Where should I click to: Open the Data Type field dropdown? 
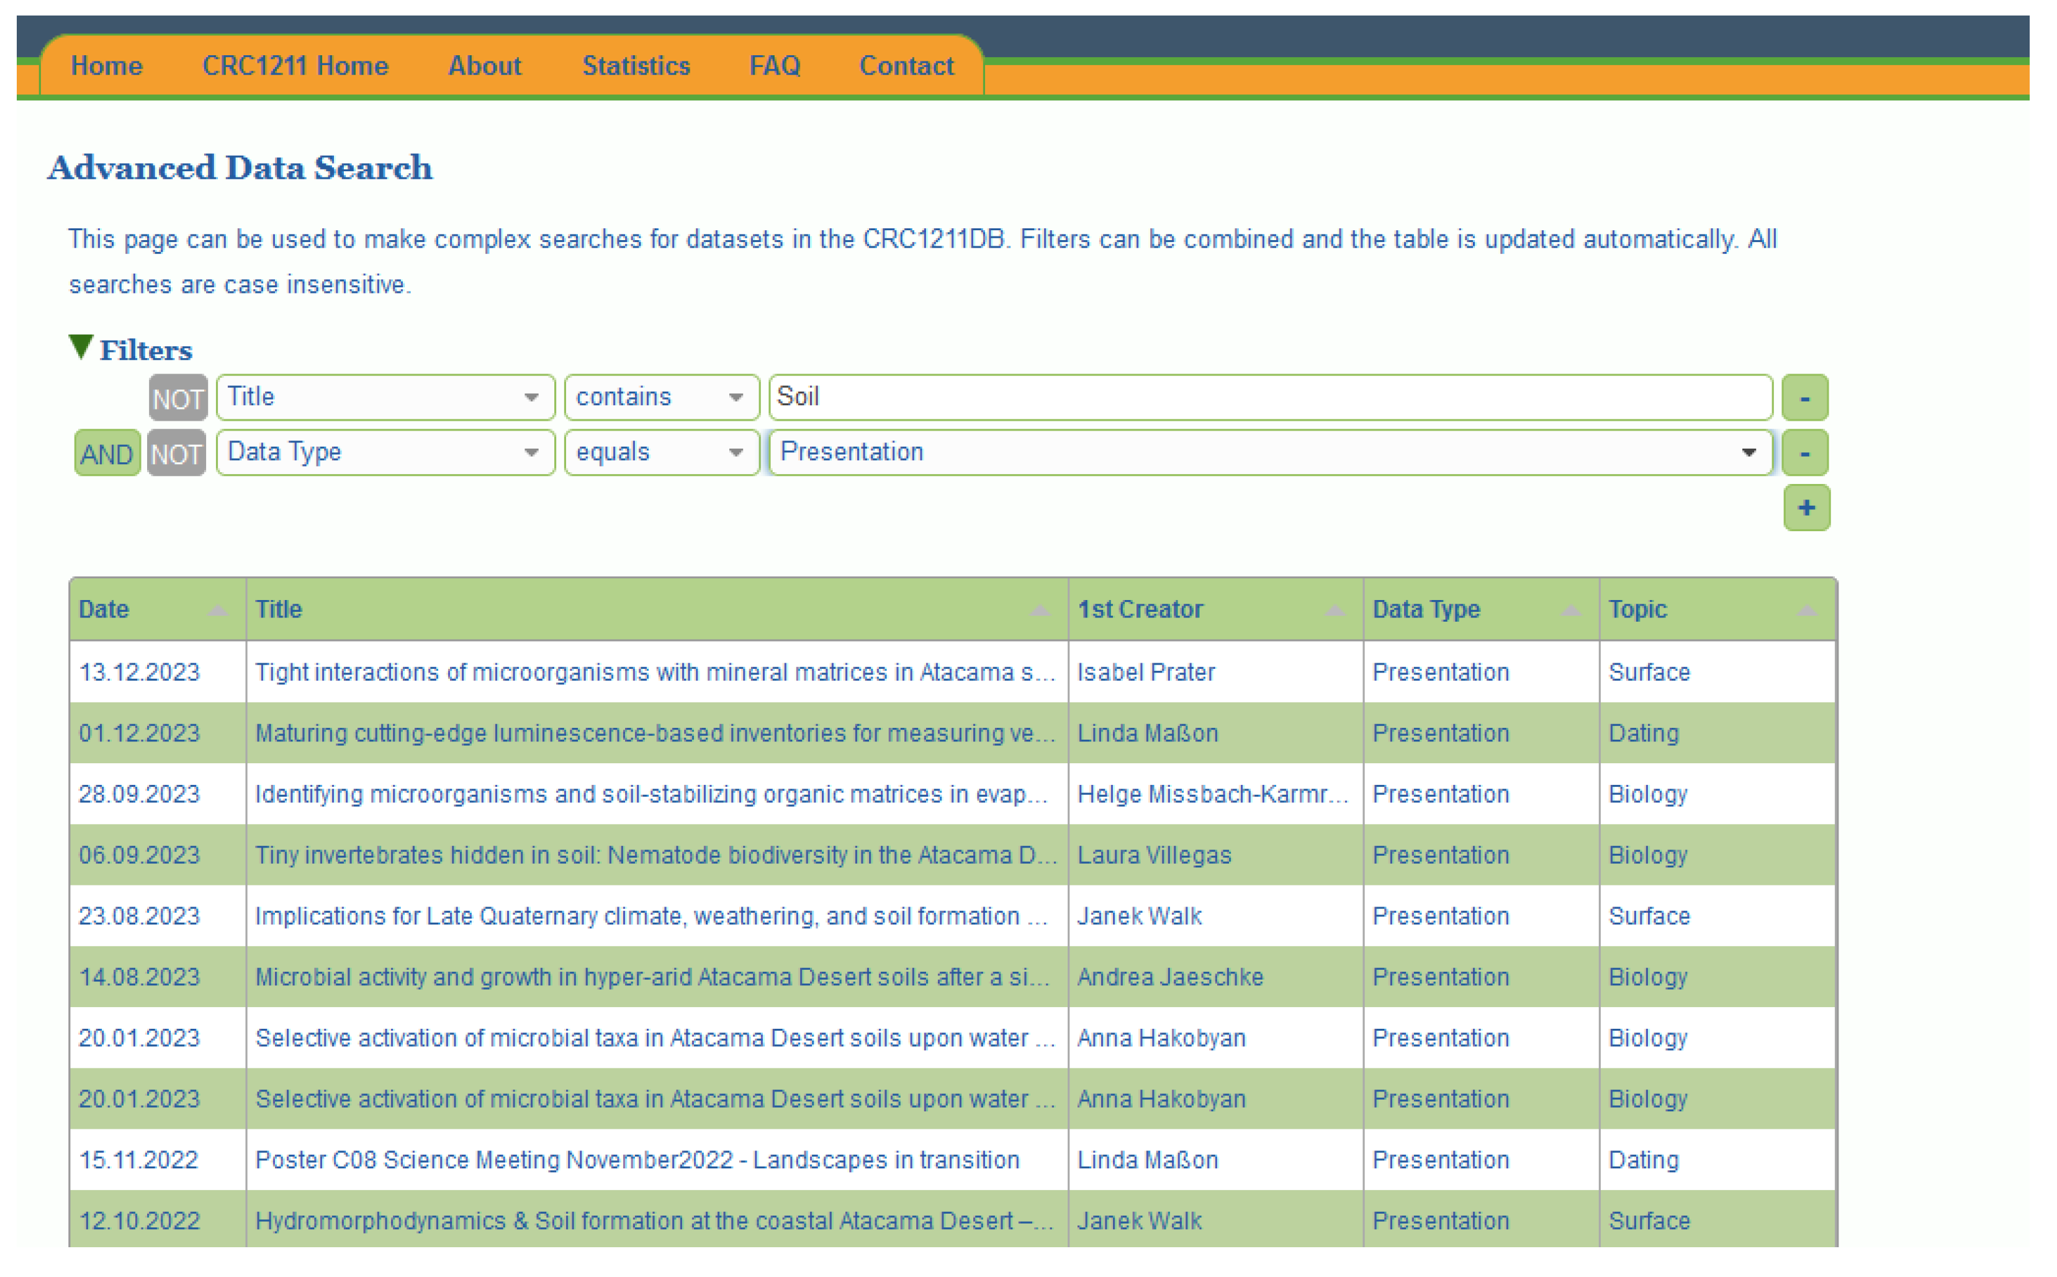(x=385, y=453)
